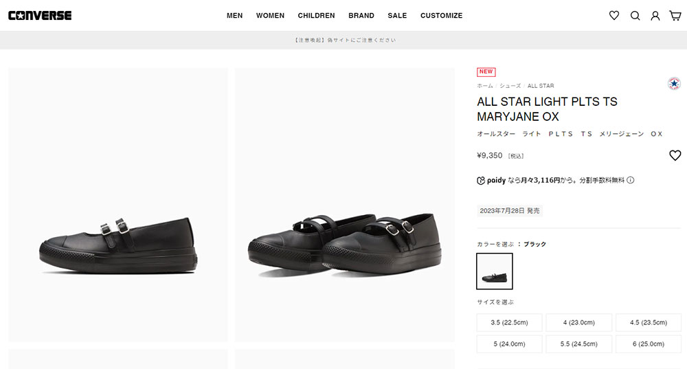Select size 3.5 (22.5cm)
This screenshot has width=687, height=369.
[509, 322]
